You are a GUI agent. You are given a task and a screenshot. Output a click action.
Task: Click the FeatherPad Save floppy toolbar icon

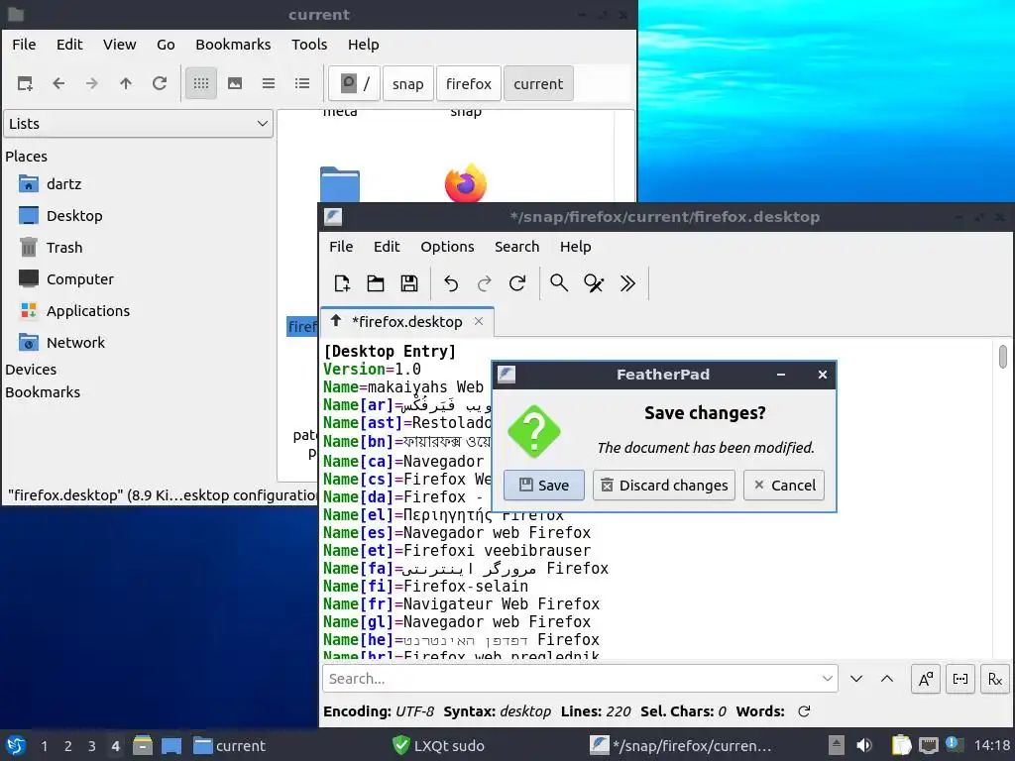(409, 283)
